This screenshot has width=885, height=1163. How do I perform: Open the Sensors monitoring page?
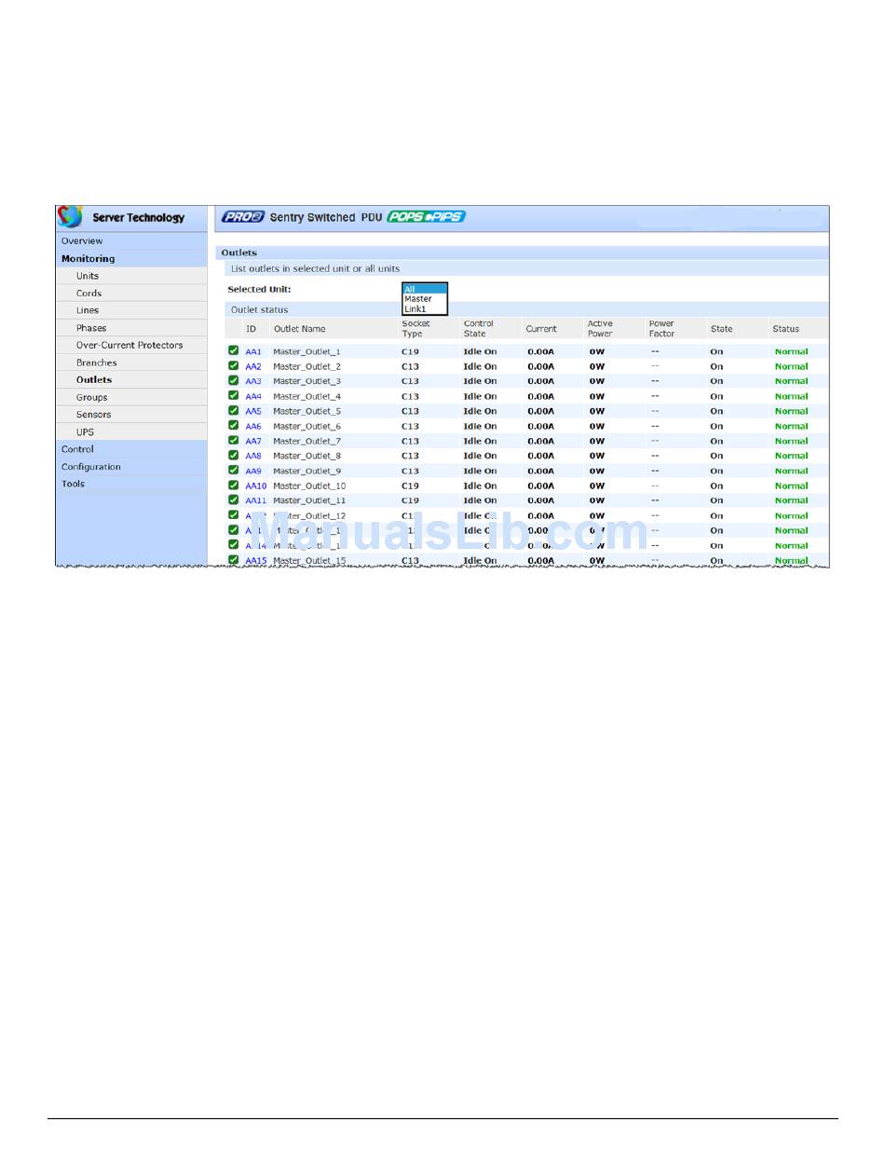pos(93,415)
